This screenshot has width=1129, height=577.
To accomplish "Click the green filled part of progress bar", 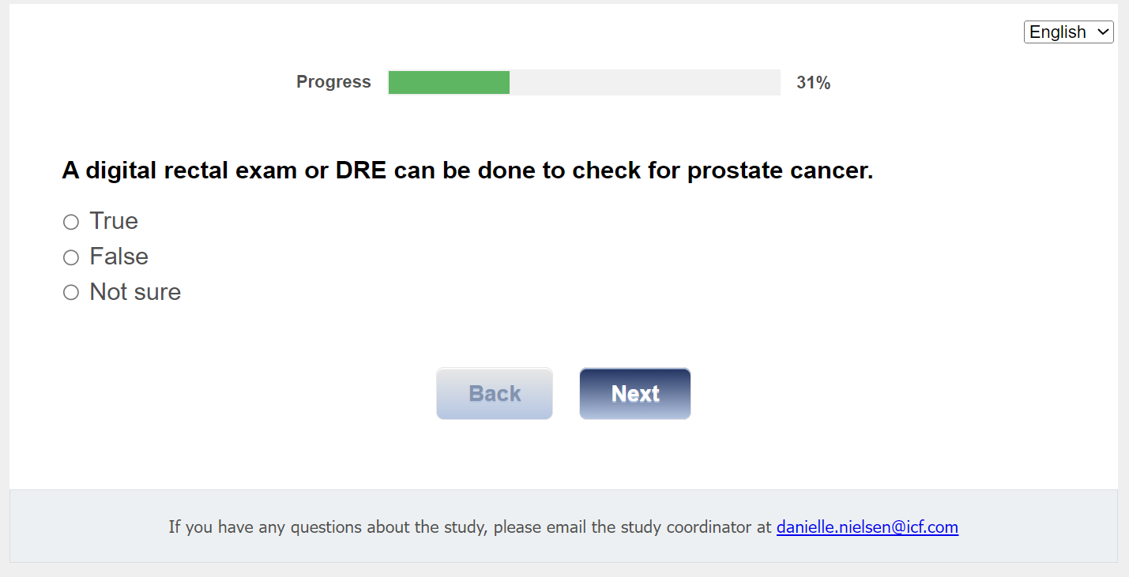I will tap(449, 82).
